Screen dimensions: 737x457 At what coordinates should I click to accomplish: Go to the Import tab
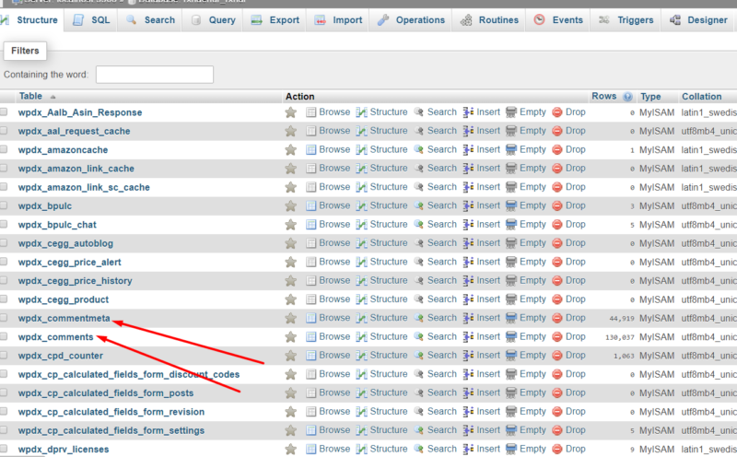click(x=338, y=20)
